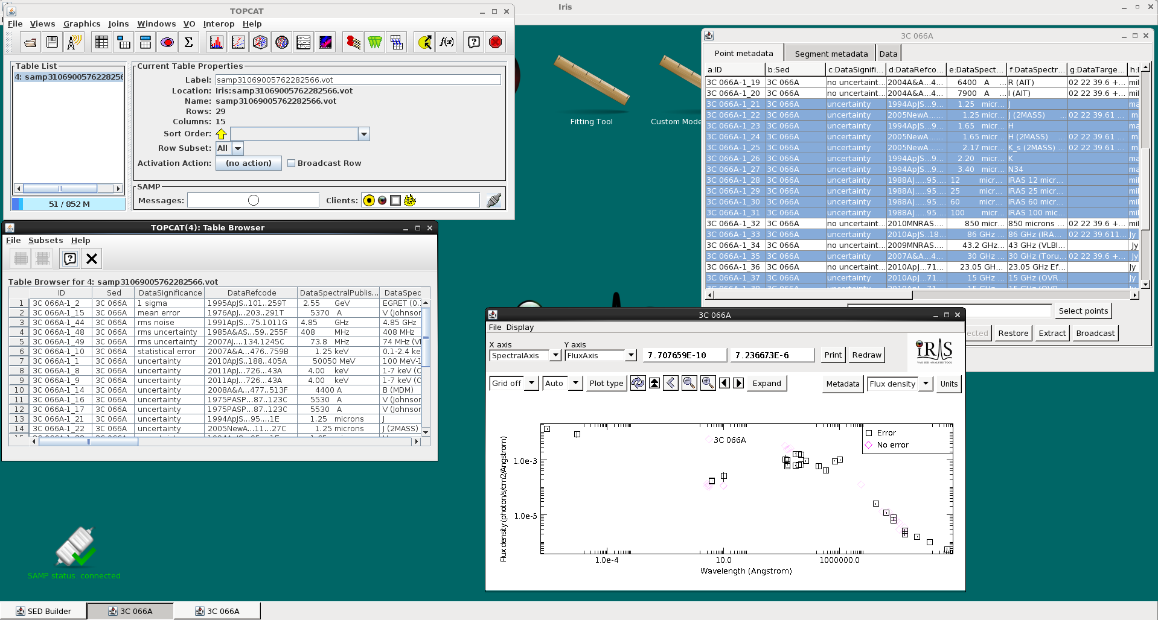Open the Graphics menu in TOPCAT
This screenshot has width=1158, height=620.
(82, 24)
